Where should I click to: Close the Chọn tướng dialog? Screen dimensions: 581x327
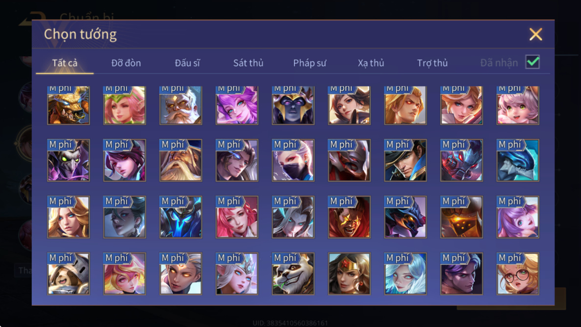point(536,34)
